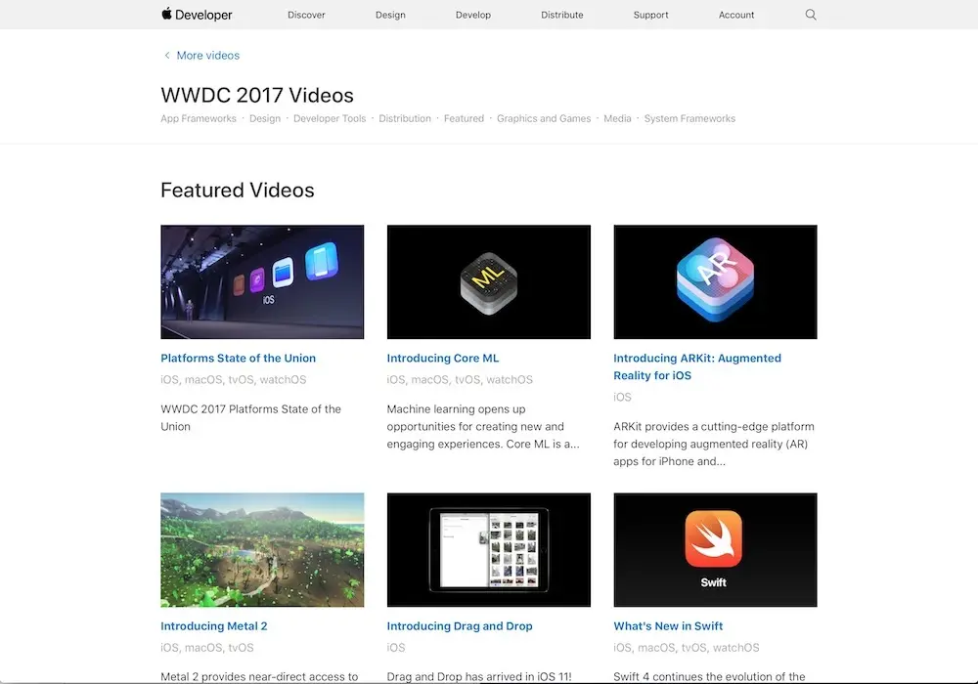
Task: Select the Distribute navigation item
Action: tap(561, 15)
